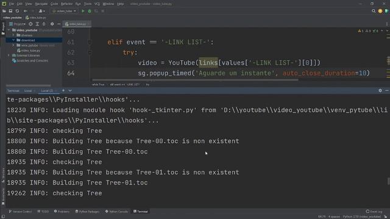Click the yellow IDE updates icon

click(380, 11)
